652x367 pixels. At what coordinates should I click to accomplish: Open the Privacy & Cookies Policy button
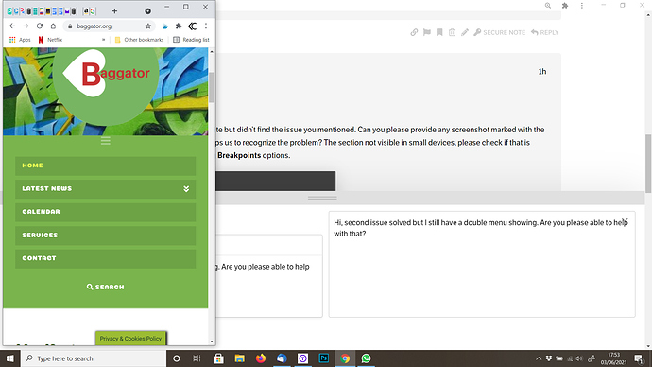coord(131,339)
